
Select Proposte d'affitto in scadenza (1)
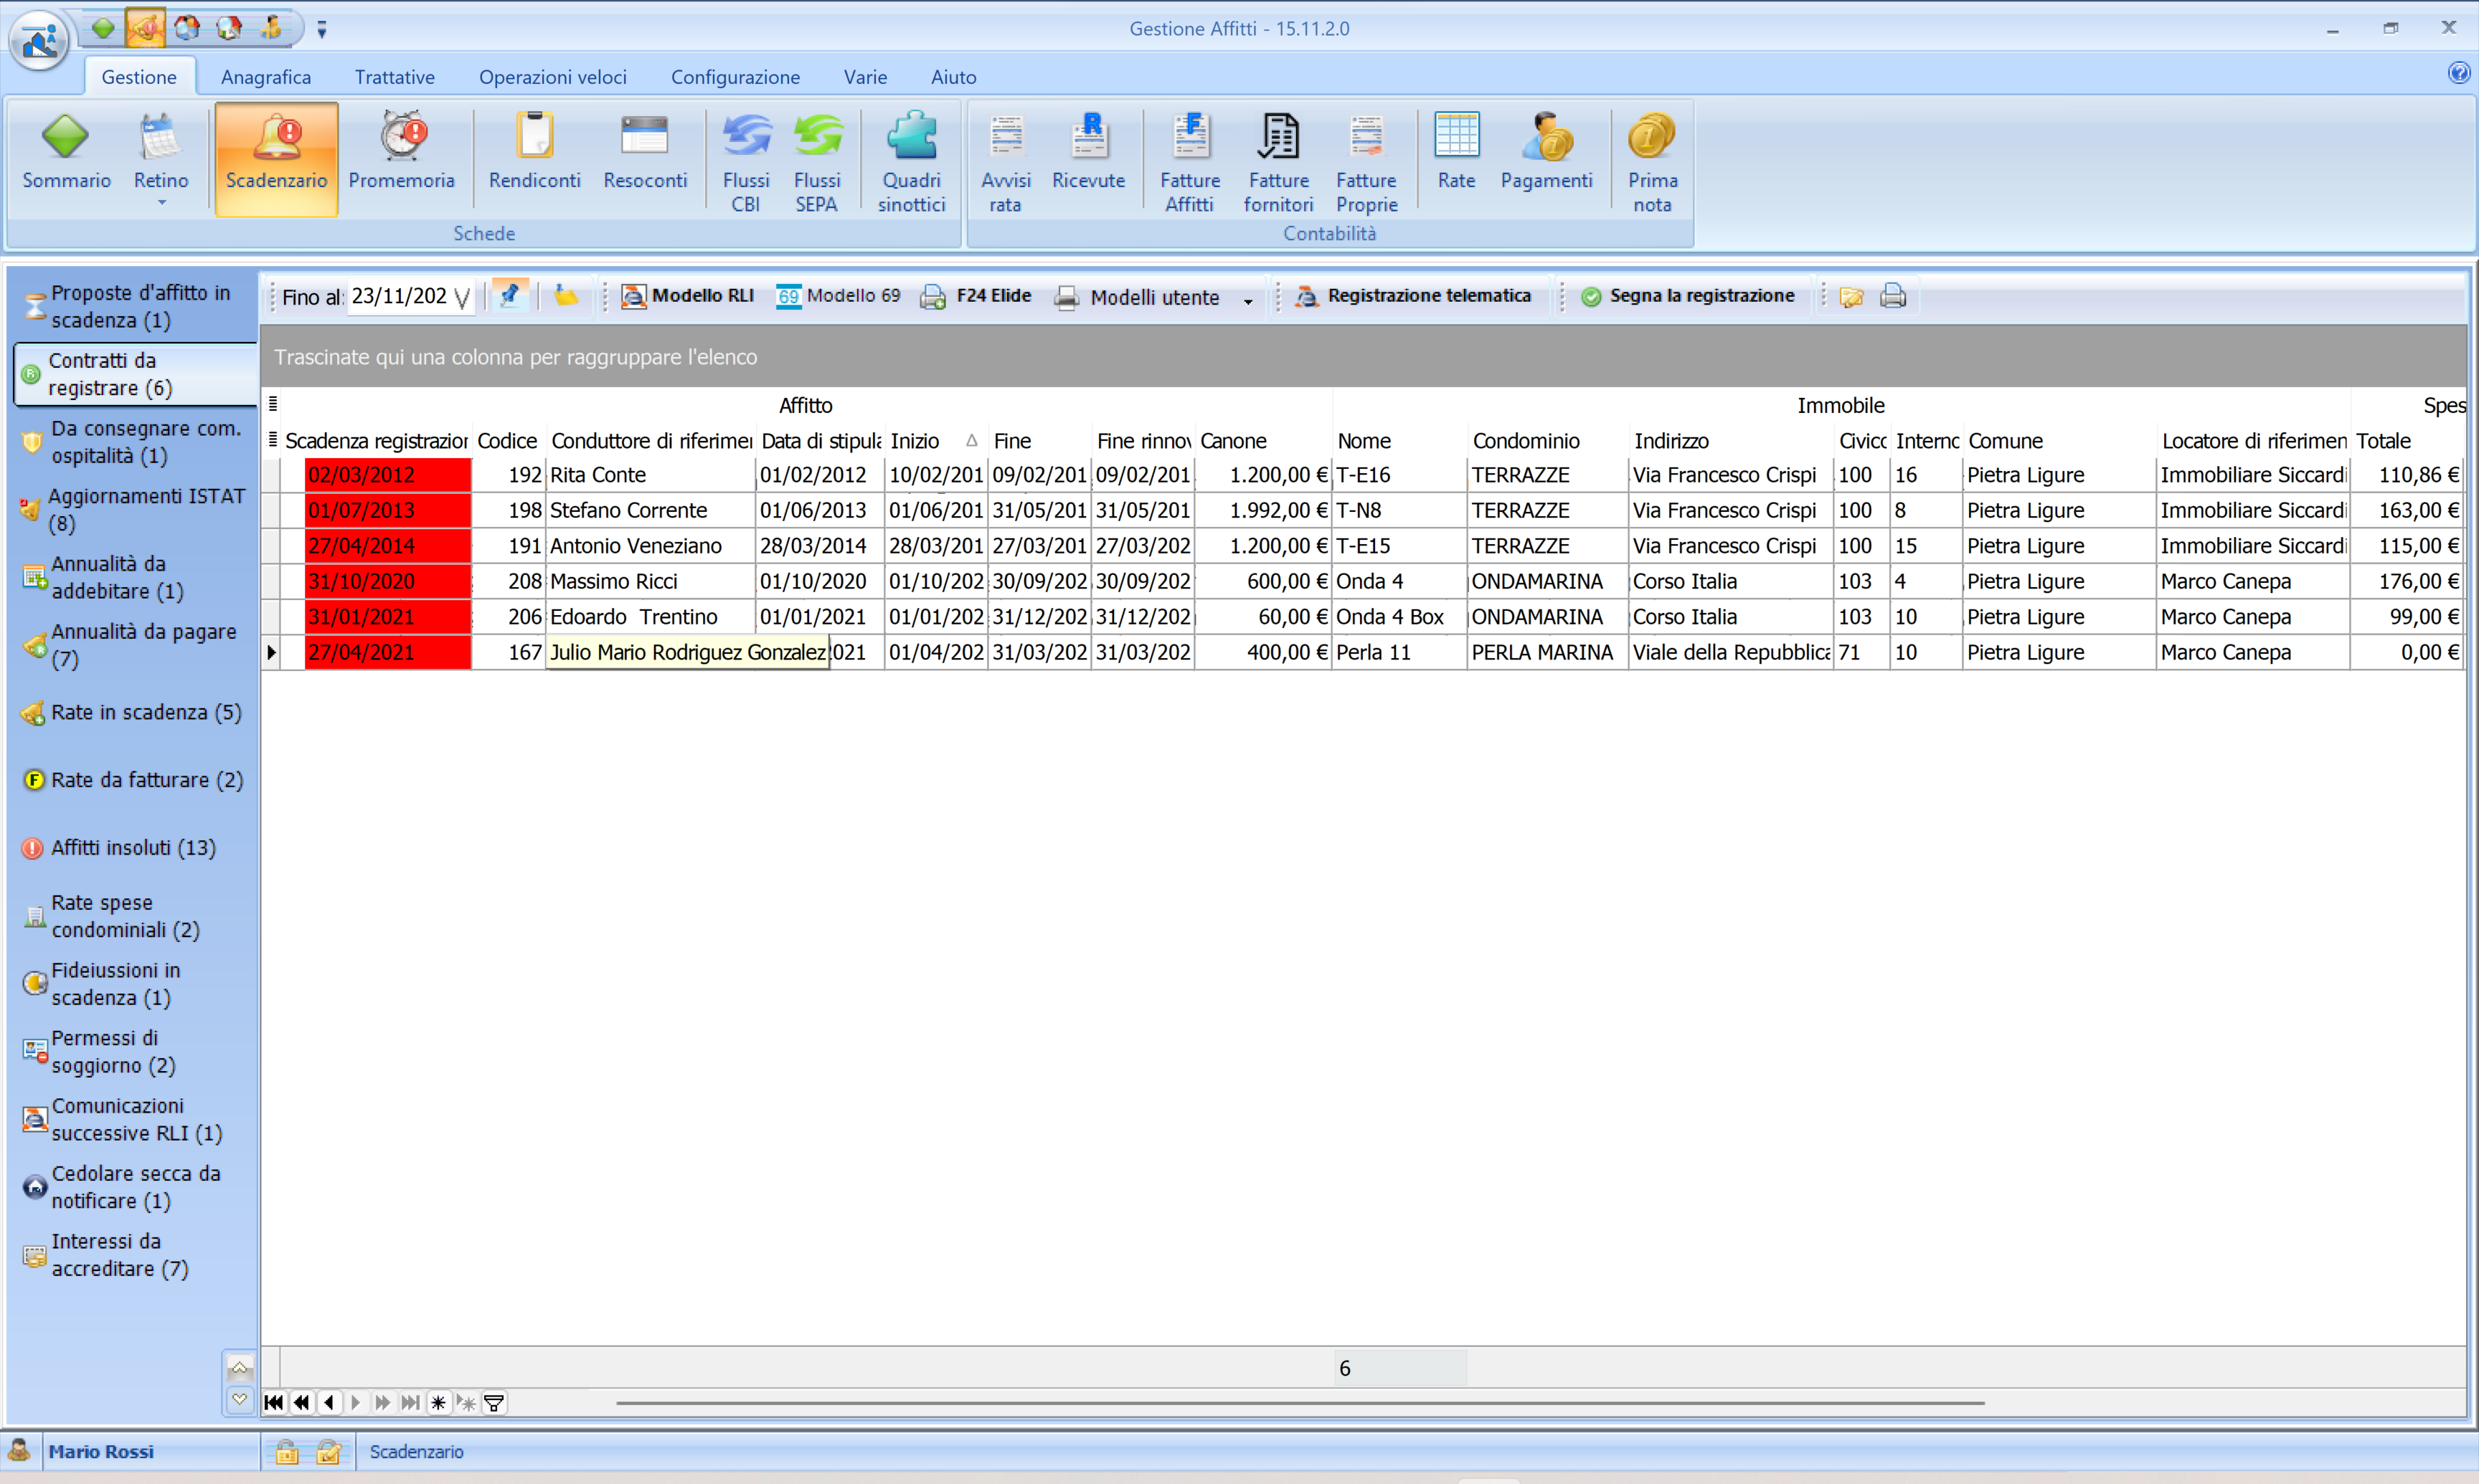(x=136, y=306)
